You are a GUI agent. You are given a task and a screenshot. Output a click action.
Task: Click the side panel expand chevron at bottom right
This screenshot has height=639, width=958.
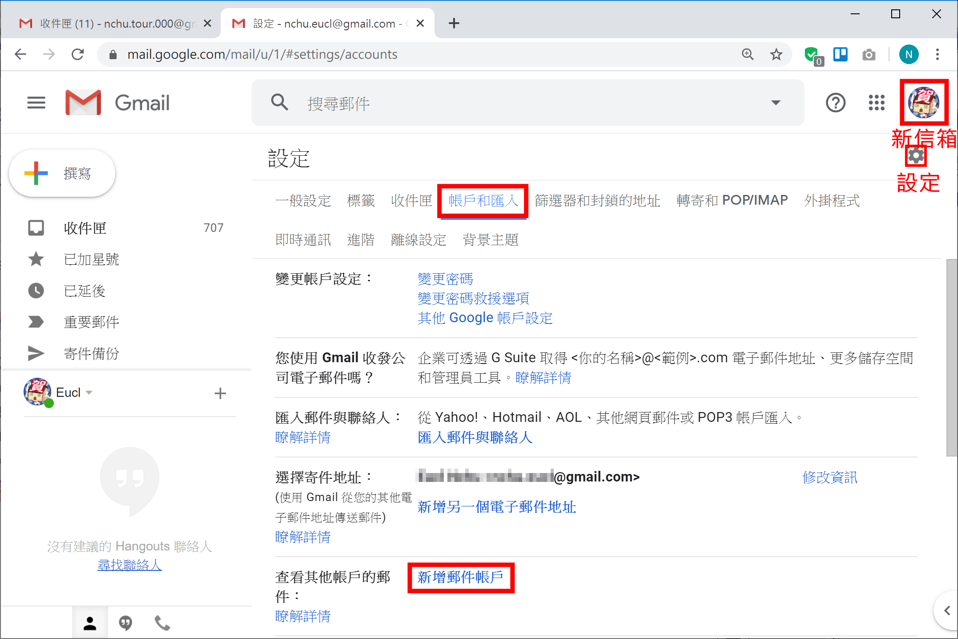(946, 610)
